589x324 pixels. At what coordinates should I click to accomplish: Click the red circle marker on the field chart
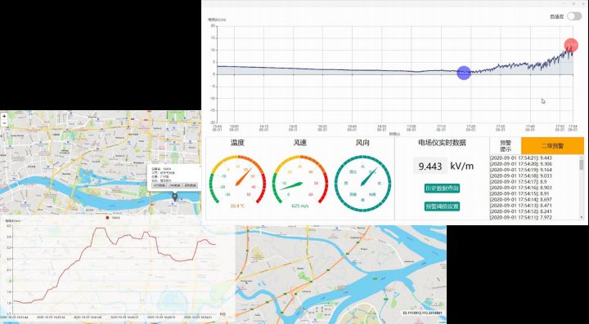coord(571,46)
